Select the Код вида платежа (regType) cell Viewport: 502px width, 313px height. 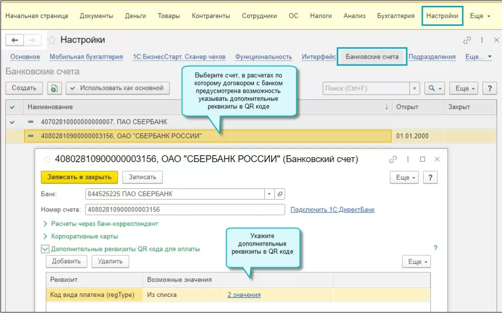coord(94,295)
